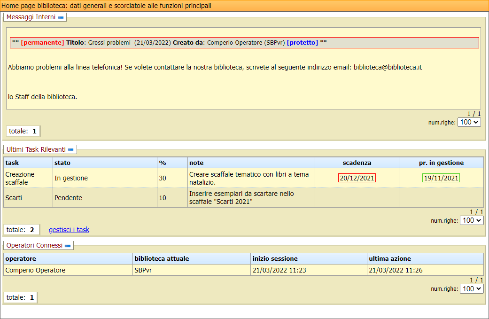
Task: Click the 'pr. in gestione' column header
Action: [441, 163]
